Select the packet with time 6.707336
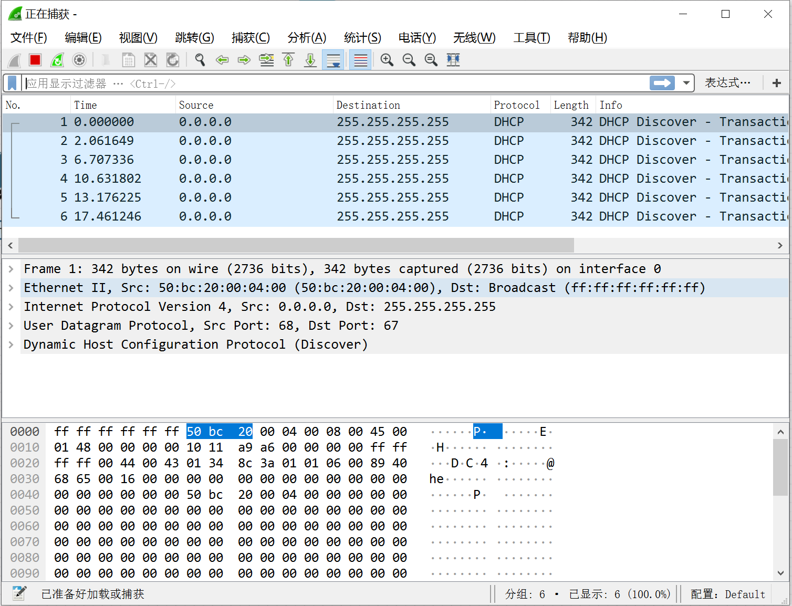This screenshot has height=606, width=792. 396,160
